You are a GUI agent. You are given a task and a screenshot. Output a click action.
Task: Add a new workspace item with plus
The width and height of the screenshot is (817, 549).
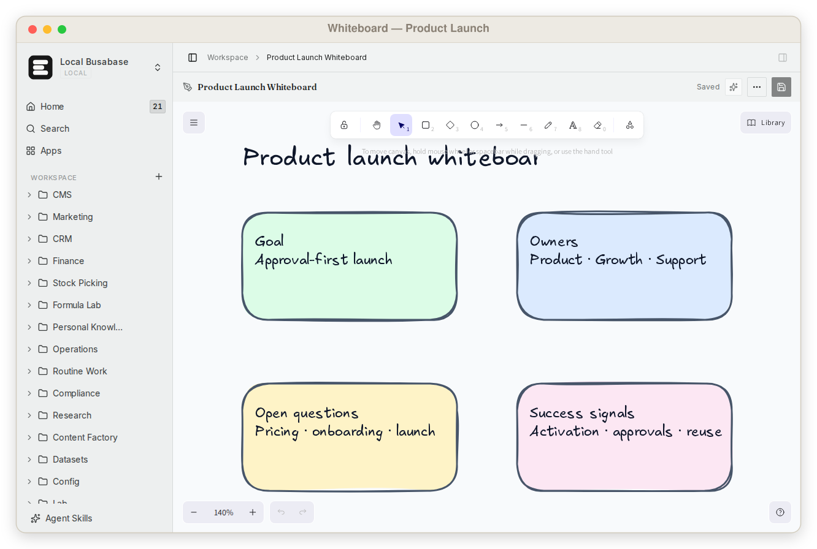pos(159,176)
